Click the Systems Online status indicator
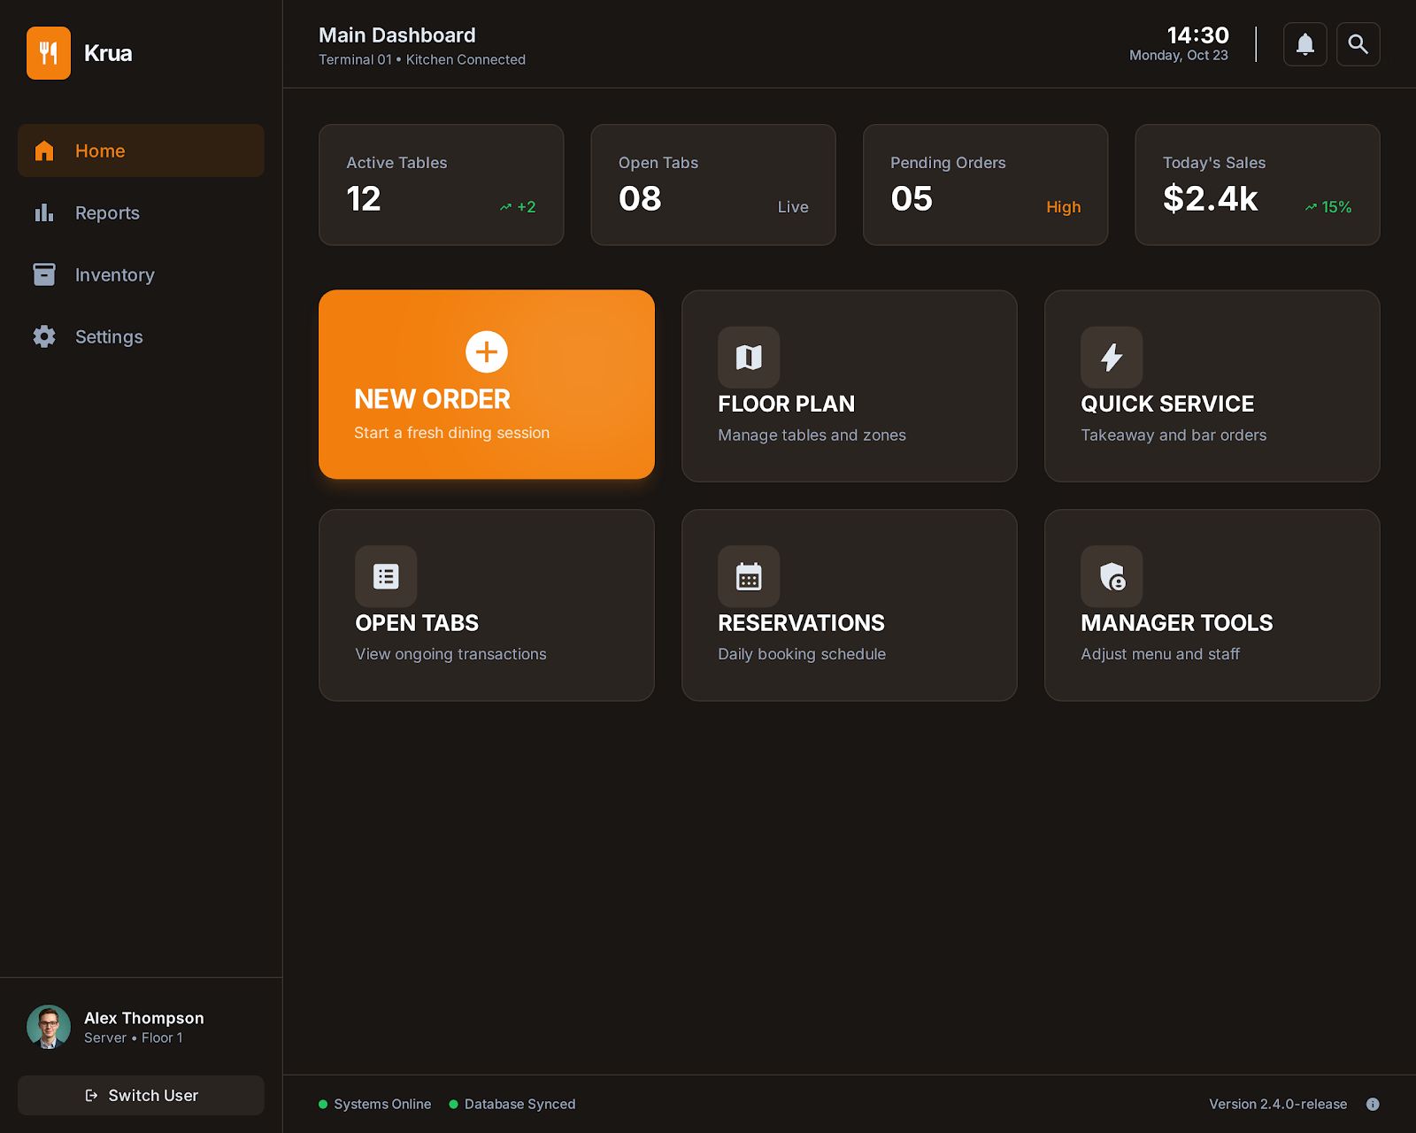Screen dimensions: 1416x1133 pyautogui.click(x=374, y=1104)
